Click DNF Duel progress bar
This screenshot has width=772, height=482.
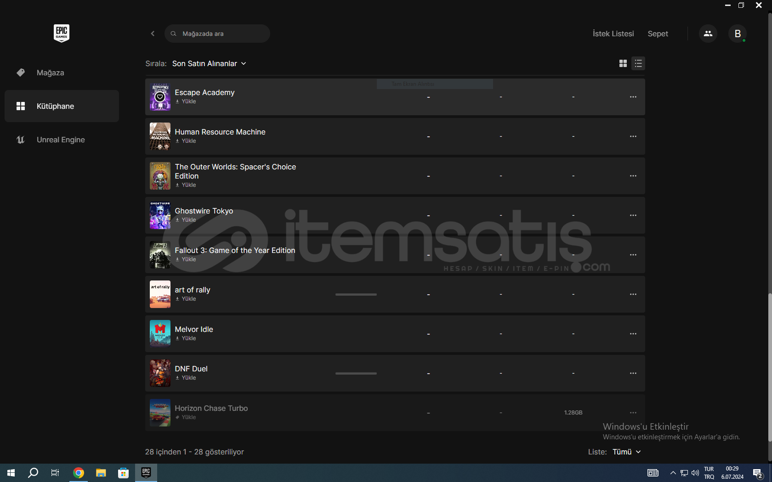356,373
